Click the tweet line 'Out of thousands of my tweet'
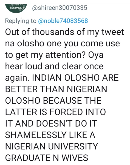The image size is (130, 165). pos(64,32)
